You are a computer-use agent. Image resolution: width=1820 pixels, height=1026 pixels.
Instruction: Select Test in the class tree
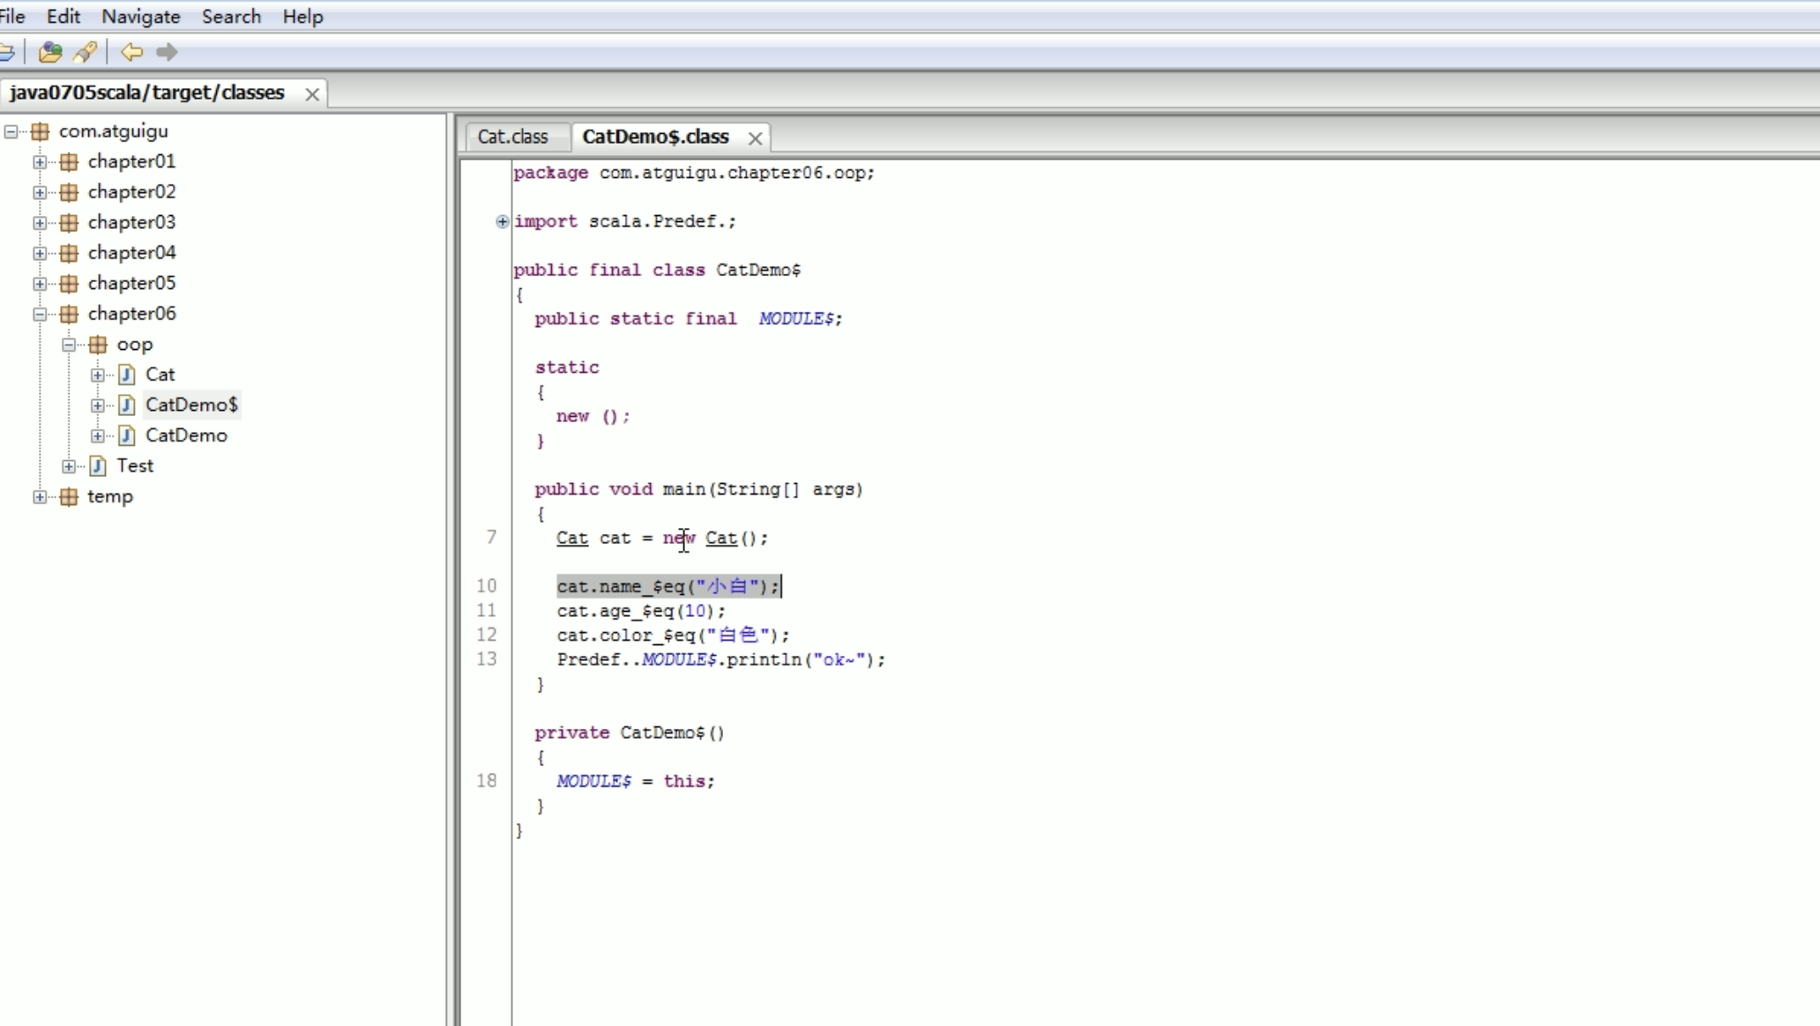coord(135,466)
